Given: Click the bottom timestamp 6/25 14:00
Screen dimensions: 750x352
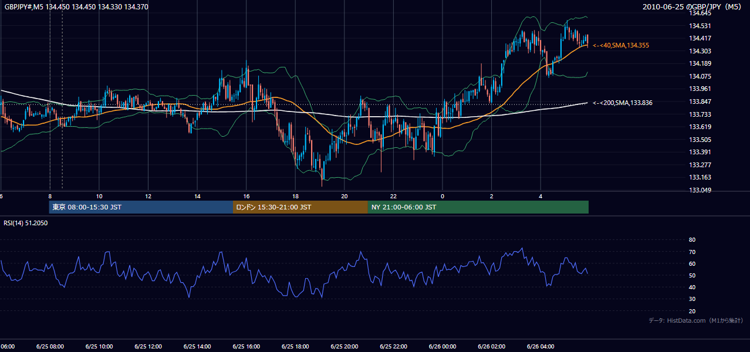Looking at the screenshot, I should 197,347.
